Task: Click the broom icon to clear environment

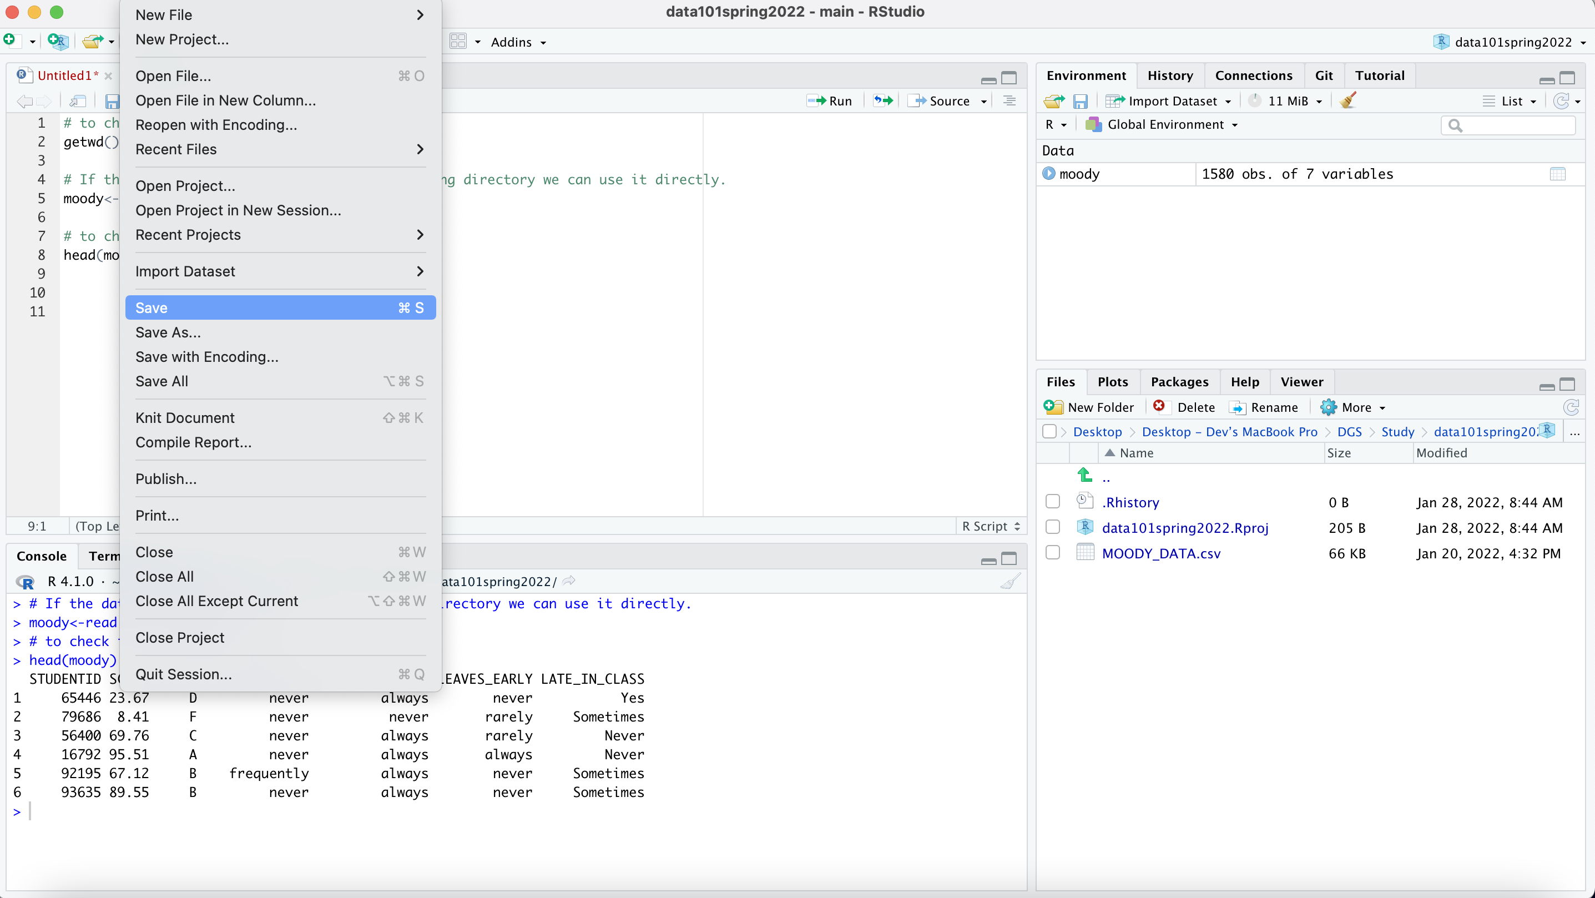Action: tap(1347, 100)
